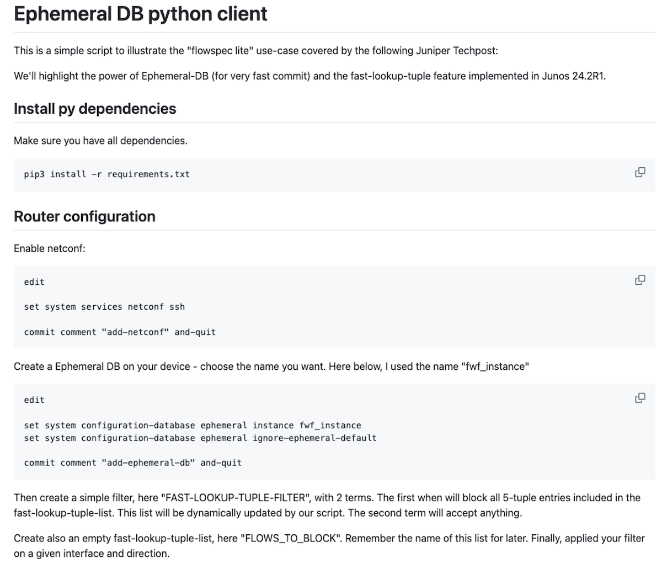662x563 pixels.
Task: Click the 'Enable netconf:' text
Action: 50,248
